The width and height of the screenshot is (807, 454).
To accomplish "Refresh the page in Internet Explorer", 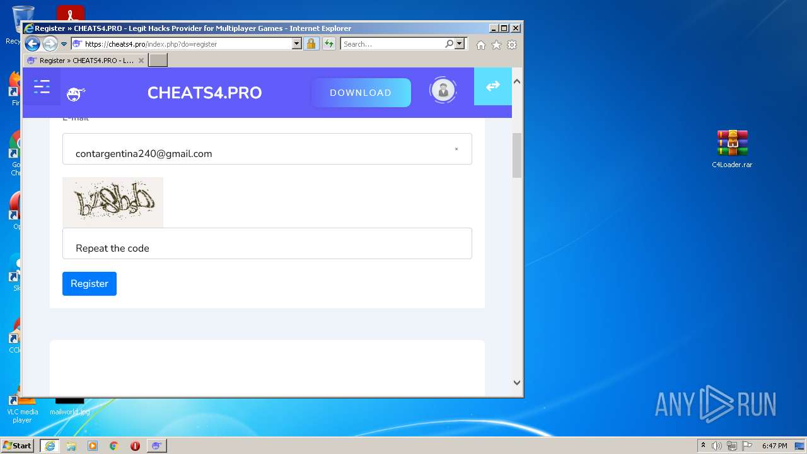I will click(328, 44).
